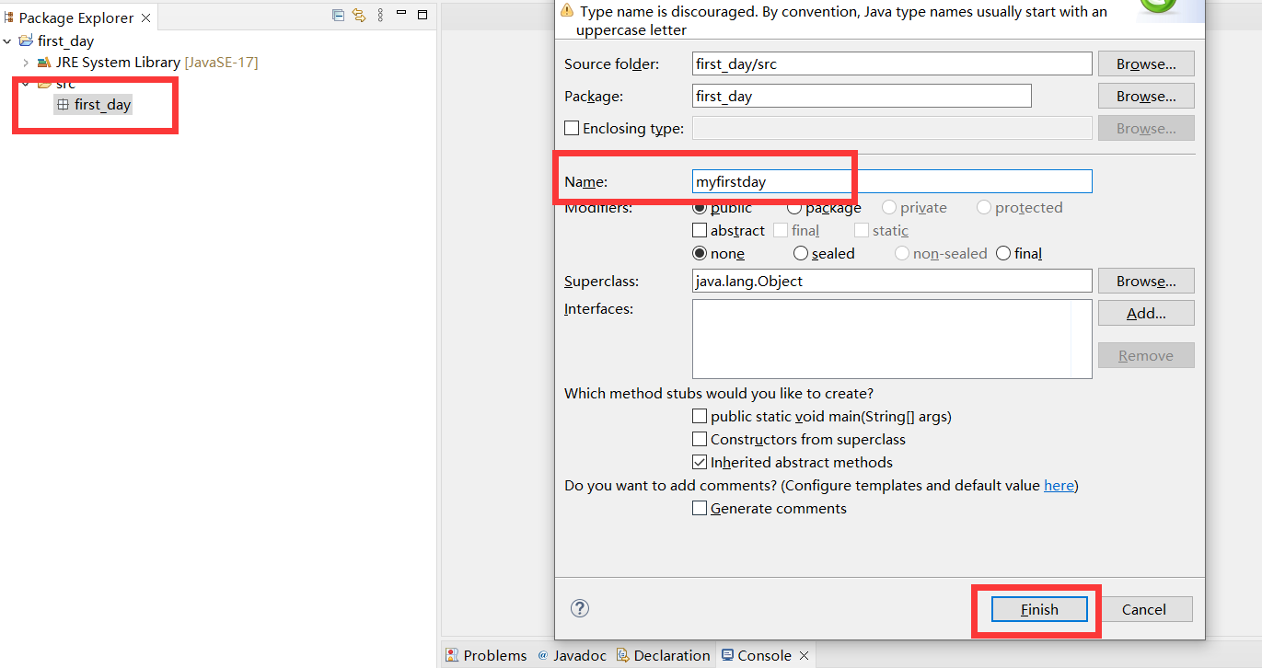Click the Name field containing myfirstday
The width and height of the screenshot is (1262, 668).
click(x=892, y=181)
